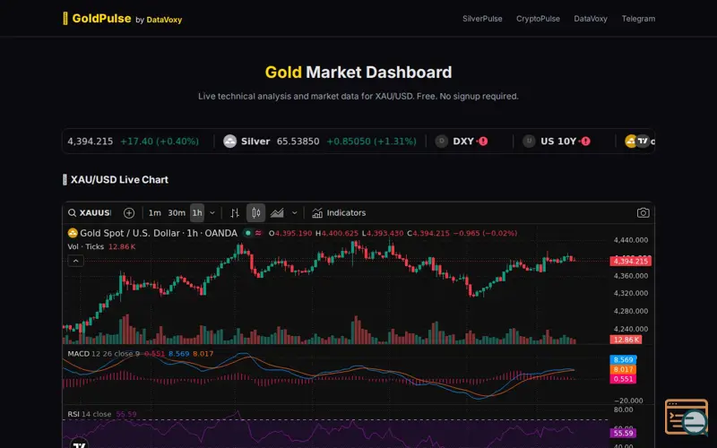Open the SilverPulse link

(482, 19)
